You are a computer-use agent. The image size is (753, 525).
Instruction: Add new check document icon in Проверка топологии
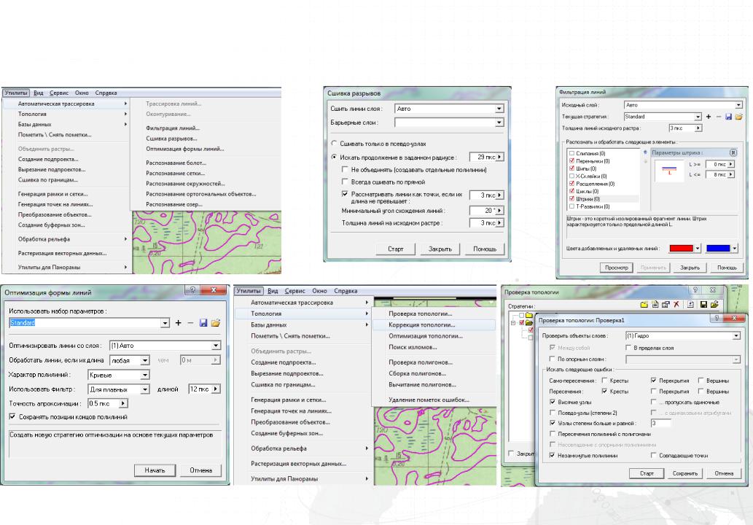[655, 305]
